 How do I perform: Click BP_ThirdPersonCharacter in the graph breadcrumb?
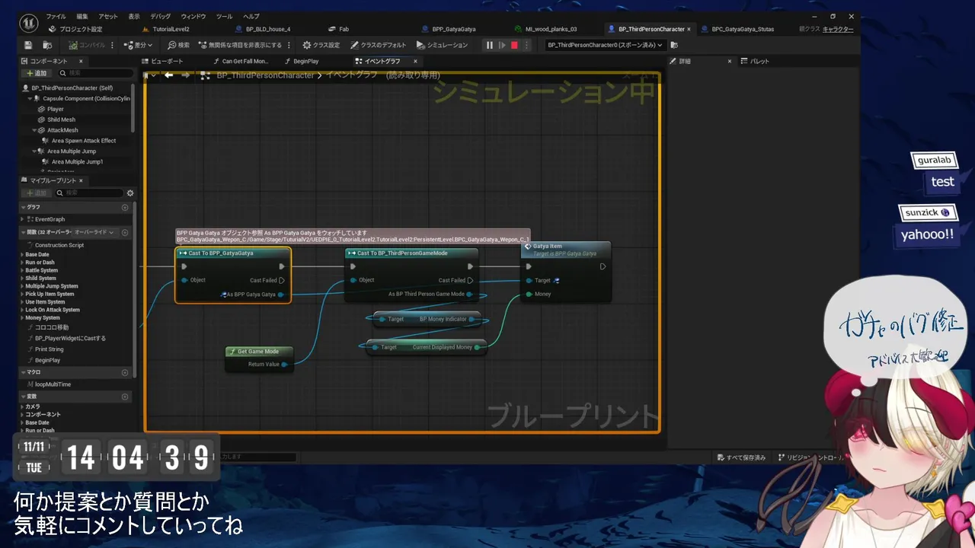tap(265, 75)
